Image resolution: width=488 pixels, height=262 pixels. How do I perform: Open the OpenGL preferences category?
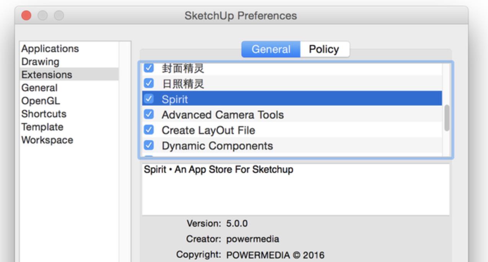41,101
